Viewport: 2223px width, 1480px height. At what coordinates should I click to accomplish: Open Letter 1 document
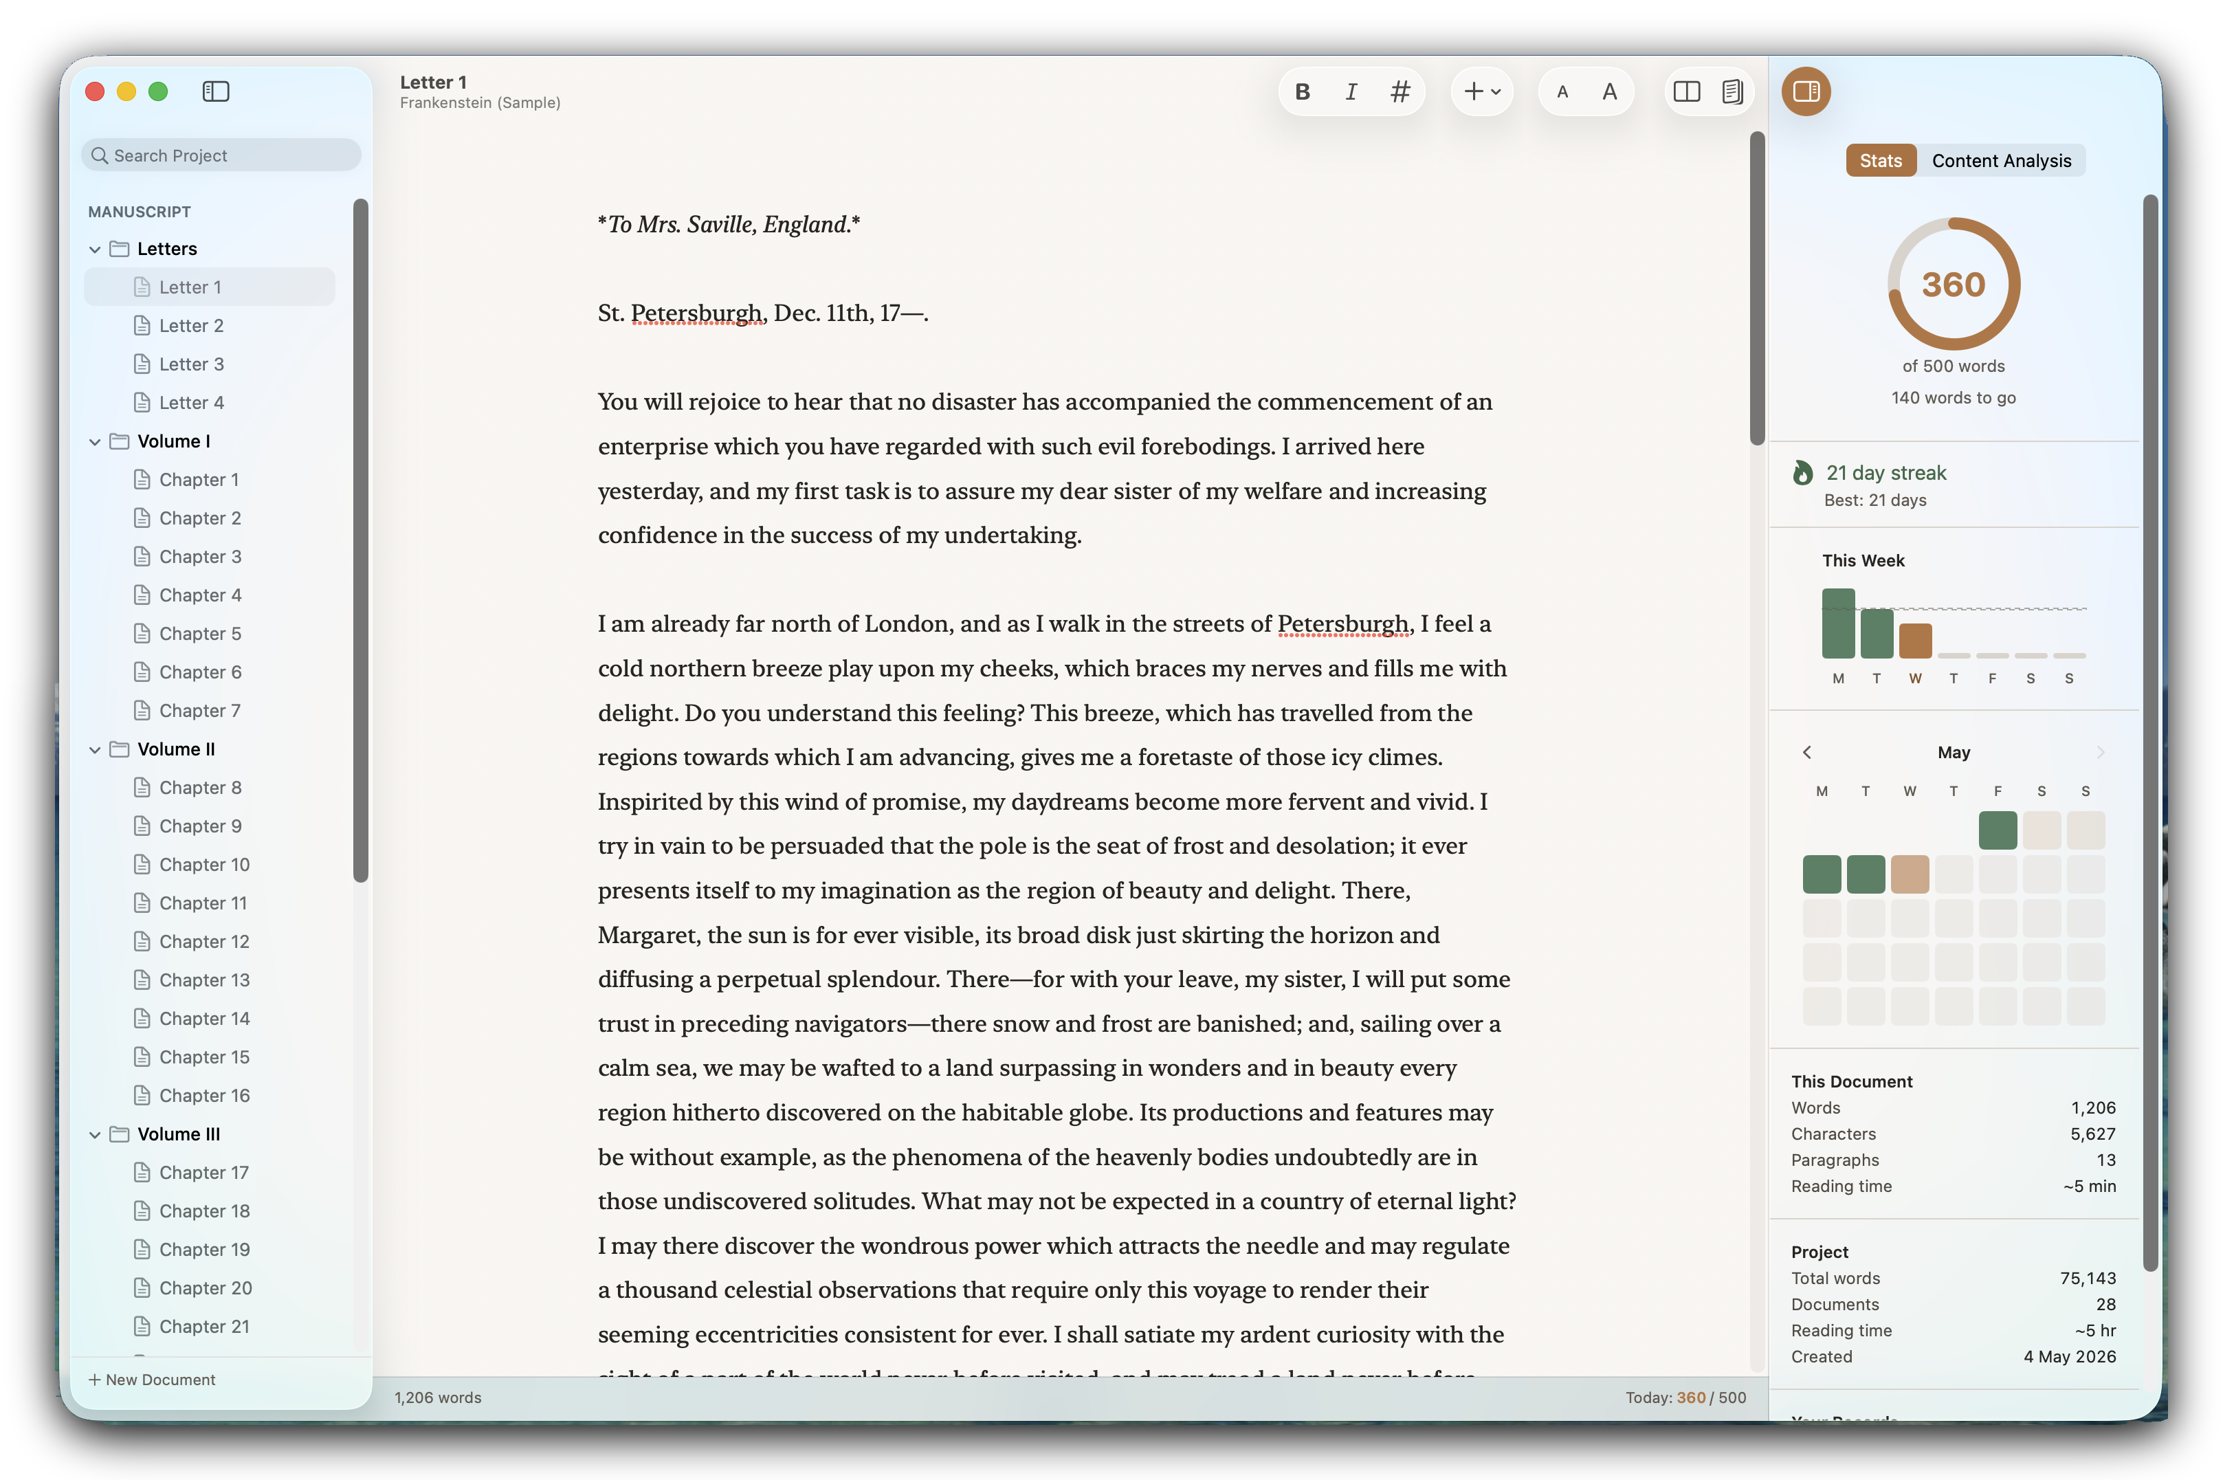210,287
